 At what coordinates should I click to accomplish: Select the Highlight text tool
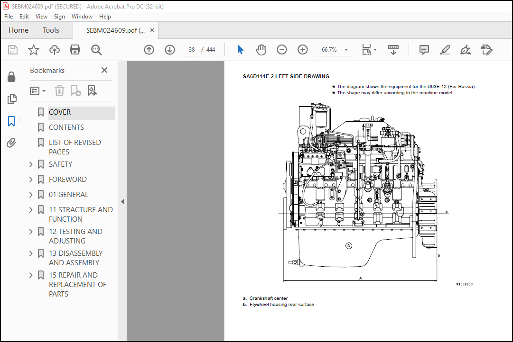(x=445, y=50)
